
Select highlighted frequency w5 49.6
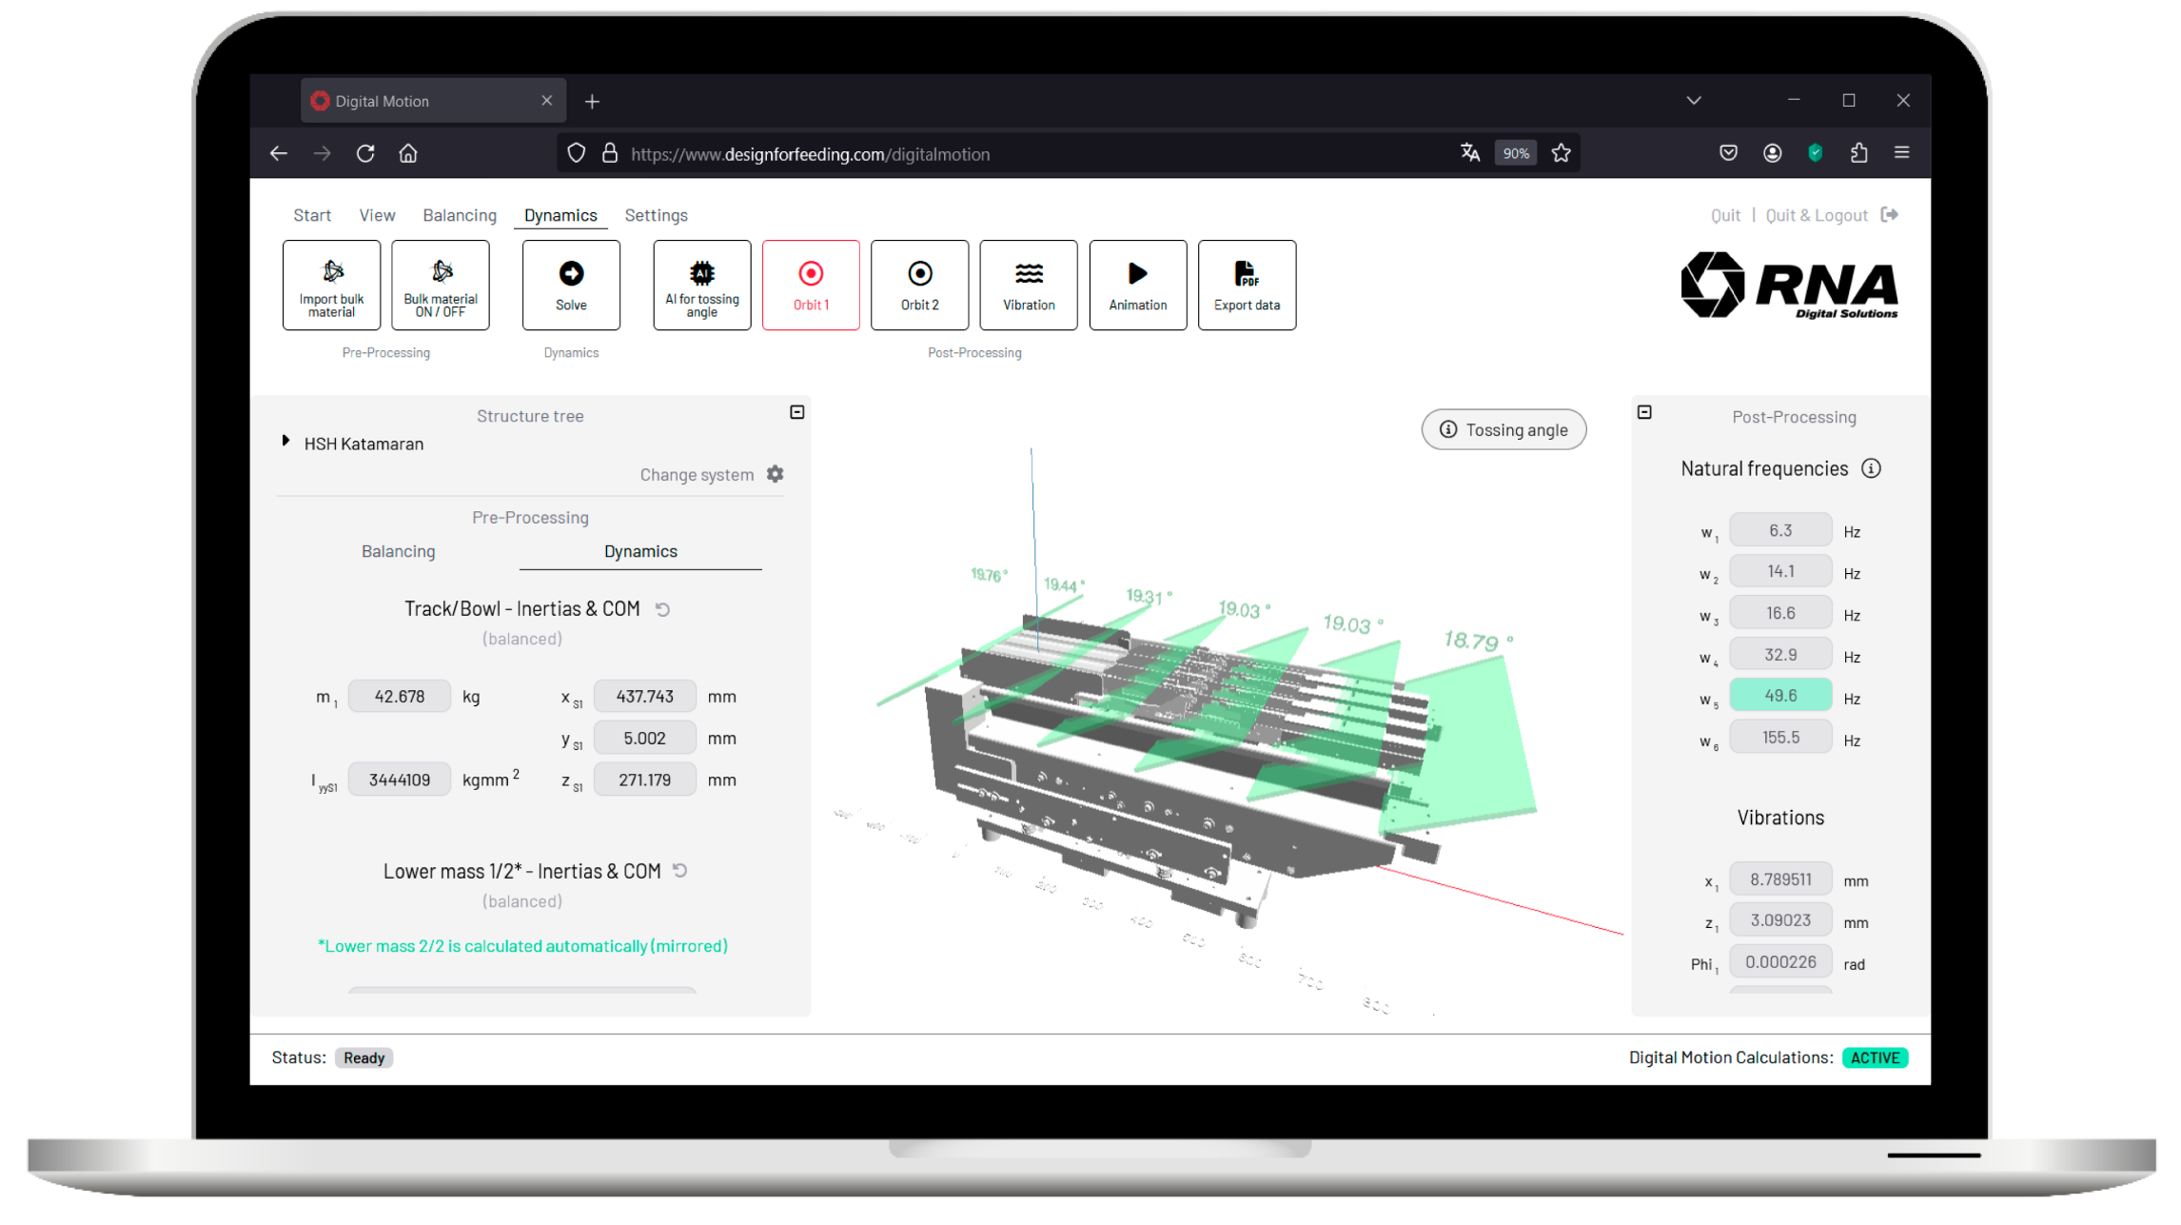(x=1780, y=696)
